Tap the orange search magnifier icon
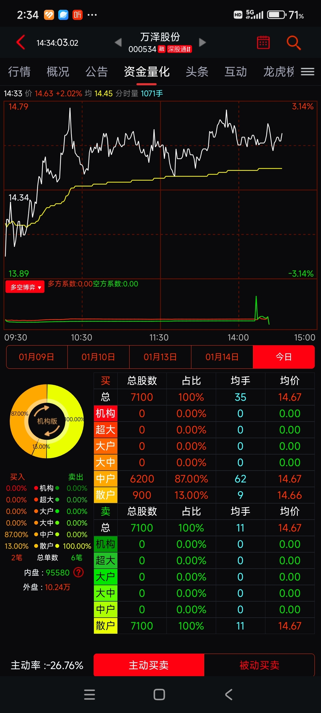Image resolution: width=321 pixels, height=713 pixels. pyautogui.click(x=293, y=42)
